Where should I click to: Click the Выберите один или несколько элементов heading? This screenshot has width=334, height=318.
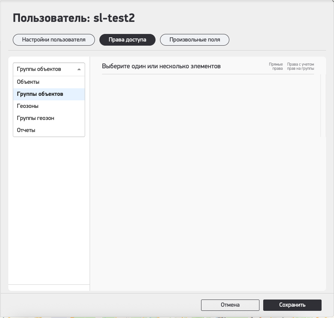pos(161,66)
